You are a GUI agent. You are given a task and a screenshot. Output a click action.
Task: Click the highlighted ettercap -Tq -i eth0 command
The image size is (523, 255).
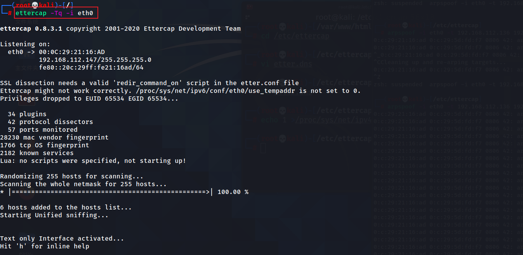(56, 13)
